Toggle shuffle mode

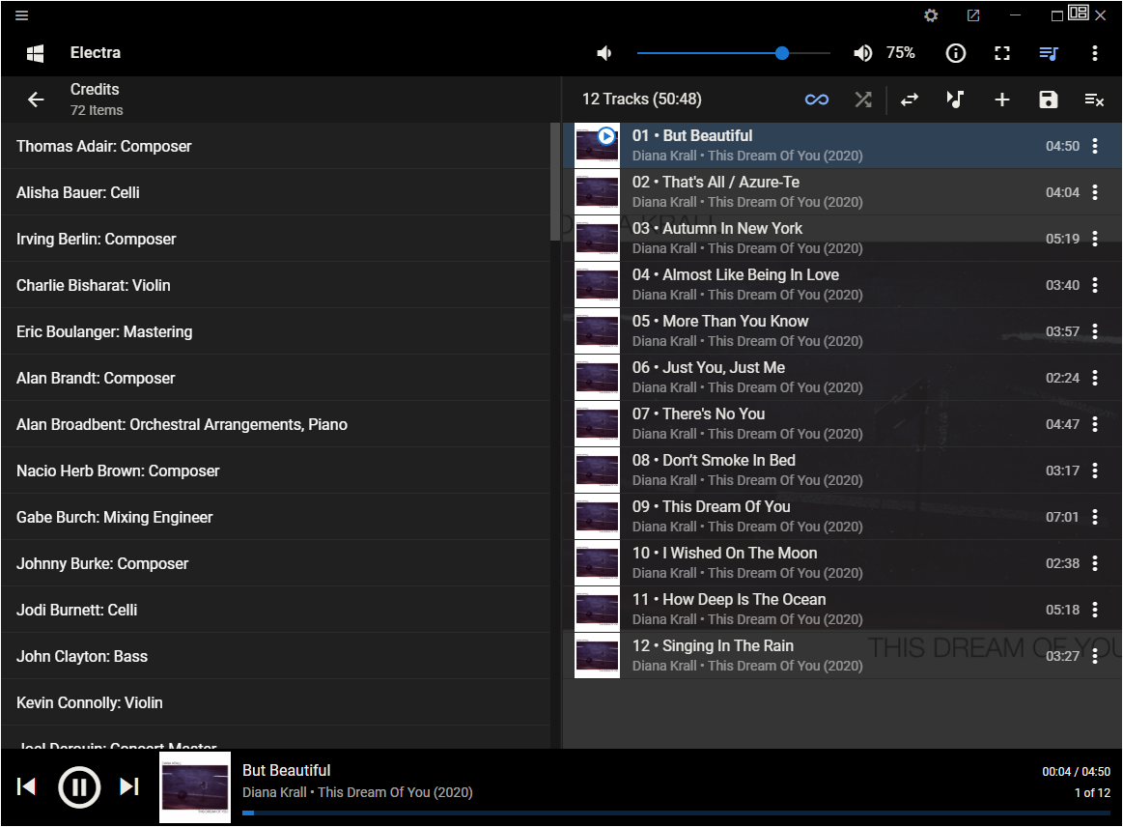point(862,100)
